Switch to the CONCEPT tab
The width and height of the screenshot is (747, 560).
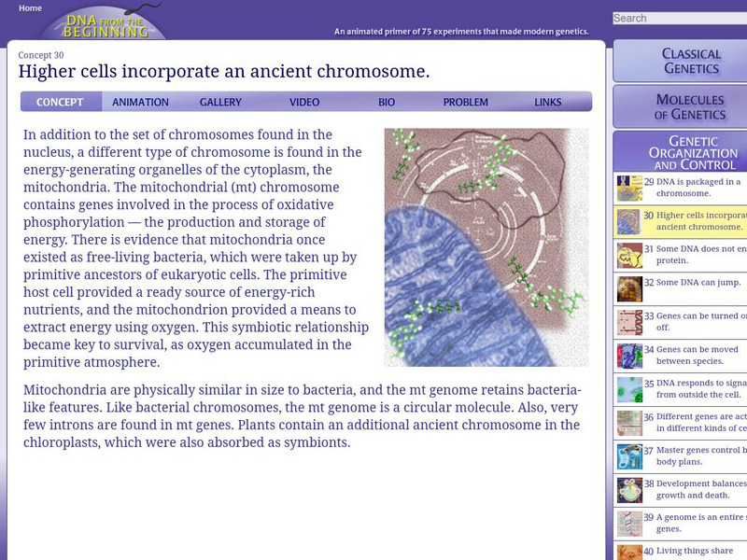[60, 102]
